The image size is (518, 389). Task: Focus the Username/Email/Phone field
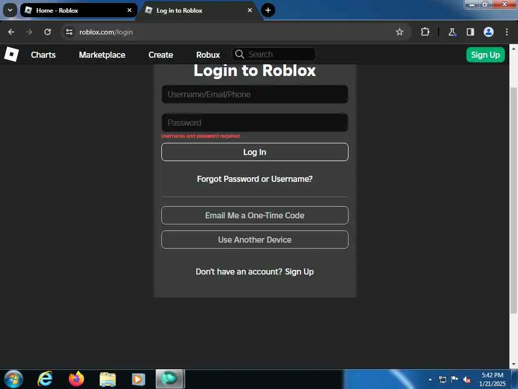click(255, 94)
